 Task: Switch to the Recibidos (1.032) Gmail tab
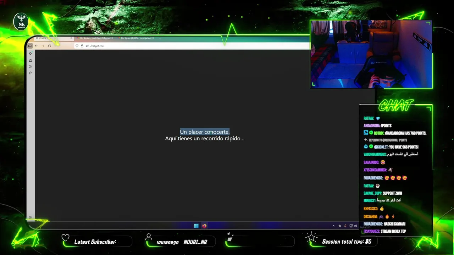(135, 38)
